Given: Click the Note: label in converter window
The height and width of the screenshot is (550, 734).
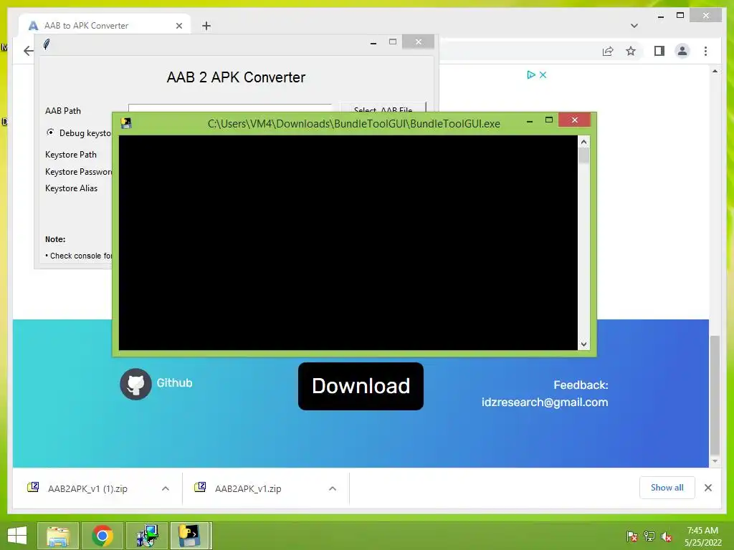Looking at the screenshot, I should [x=55, y=239].
